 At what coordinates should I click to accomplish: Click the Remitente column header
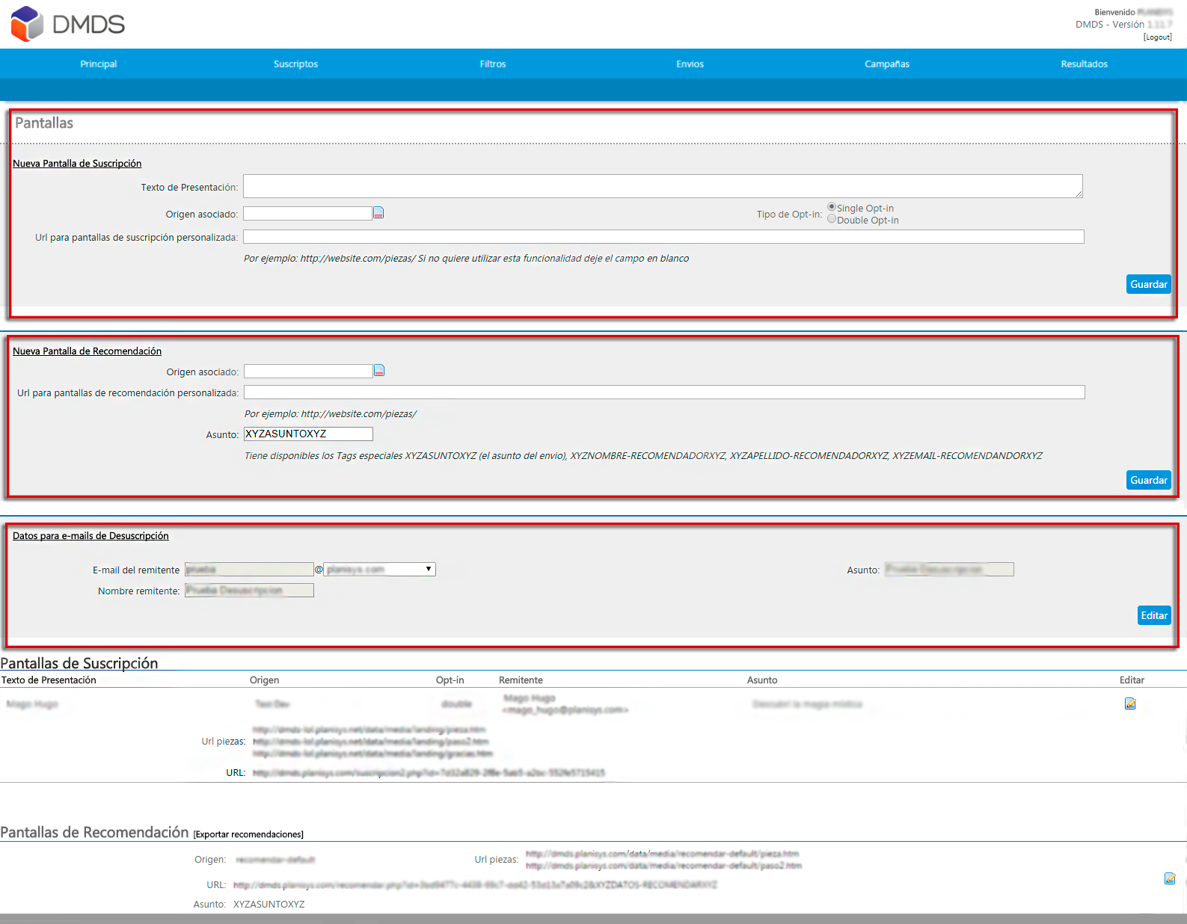(x=521, y=680)
